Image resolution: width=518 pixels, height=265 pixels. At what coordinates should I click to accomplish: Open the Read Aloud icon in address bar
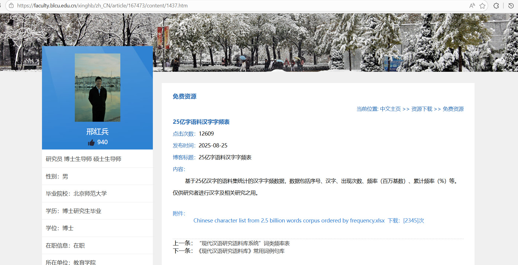(472, 6)
